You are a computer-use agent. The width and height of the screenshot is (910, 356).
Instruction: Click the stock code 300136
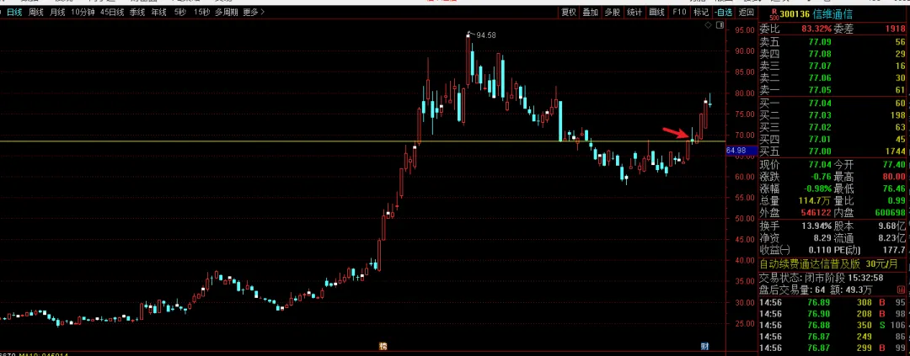tap(795, 14)
